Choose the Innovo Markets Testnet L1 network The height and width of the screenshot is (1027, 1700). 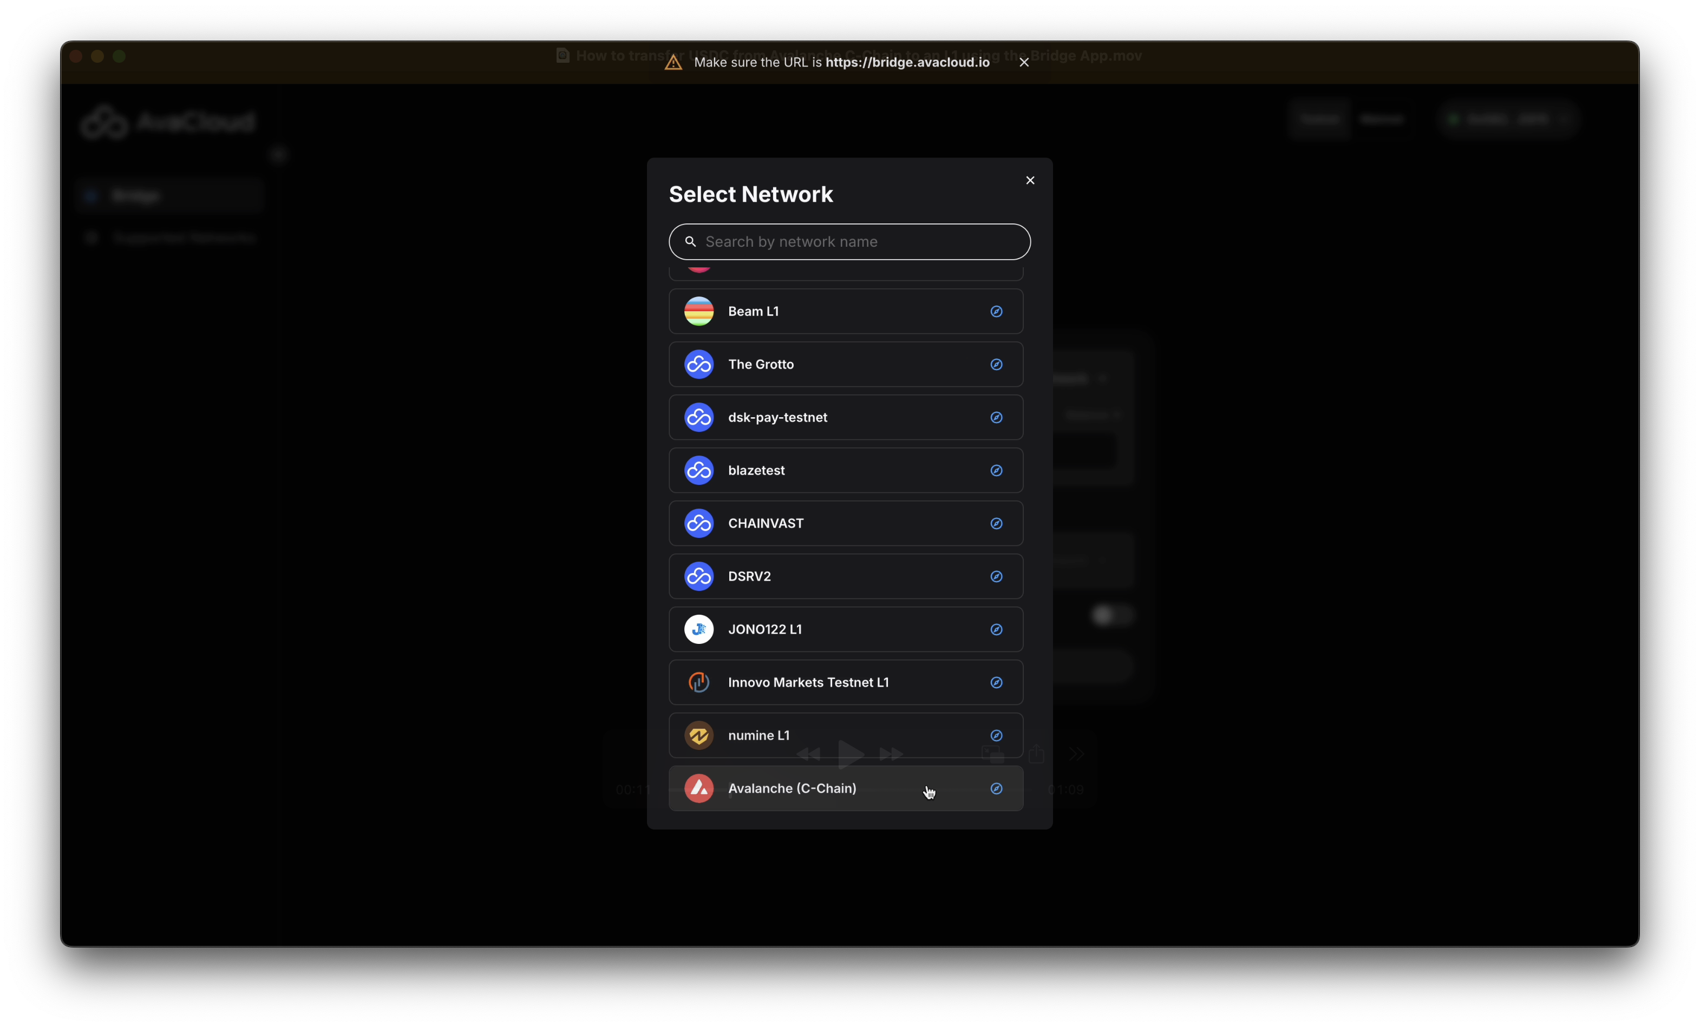[x=808, y=682]
